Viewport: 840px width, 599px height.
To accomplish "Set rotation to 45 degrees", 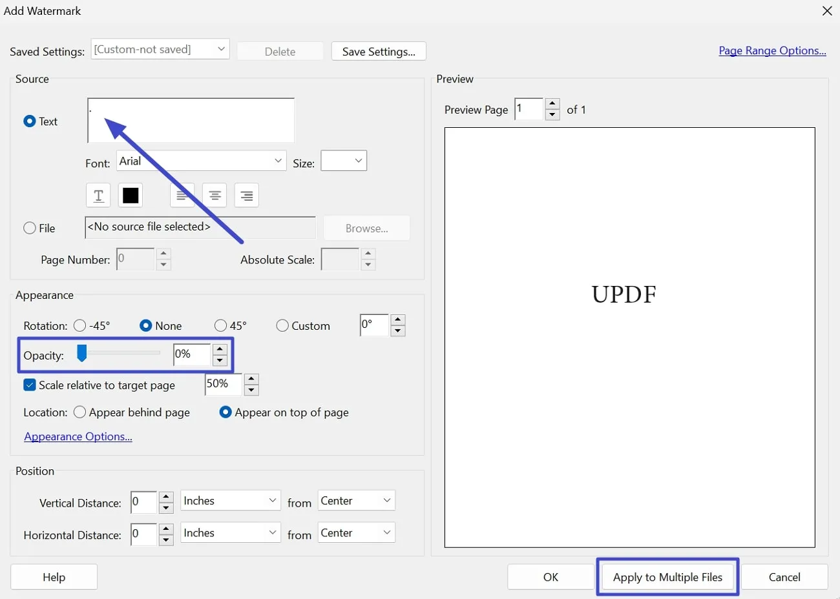I will click(220, 325).
